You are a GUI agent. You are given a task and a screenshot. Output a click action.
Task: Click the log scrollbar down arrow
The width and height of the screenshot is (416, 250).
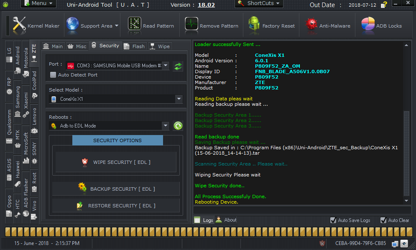(406, 201)
